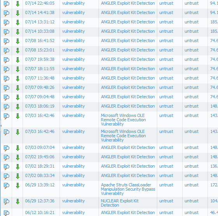Viewport: 218px width, 216px height.
Task: Click green arrow for 07/02 18:29:31 row
Action: (x=18, y=167)
